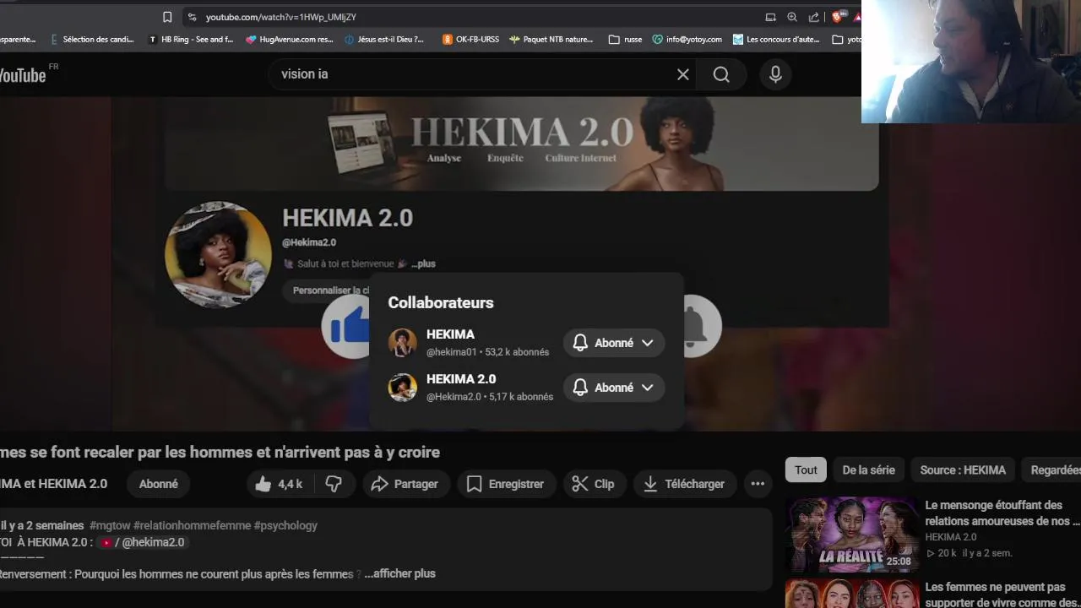Open more actions three-dot menu
Screen dimensions: 1081x608
coord(758,484)
